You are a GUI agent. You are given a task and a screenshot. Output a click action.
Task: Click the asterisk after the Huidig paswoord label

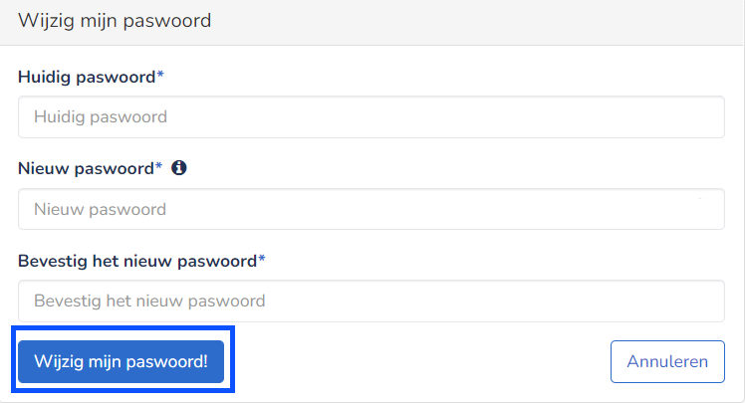coord(160,75)
